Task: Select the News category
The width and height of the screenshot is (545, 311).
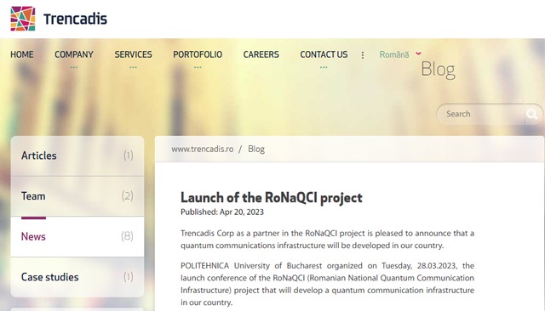Action: [x=77, y=237]
